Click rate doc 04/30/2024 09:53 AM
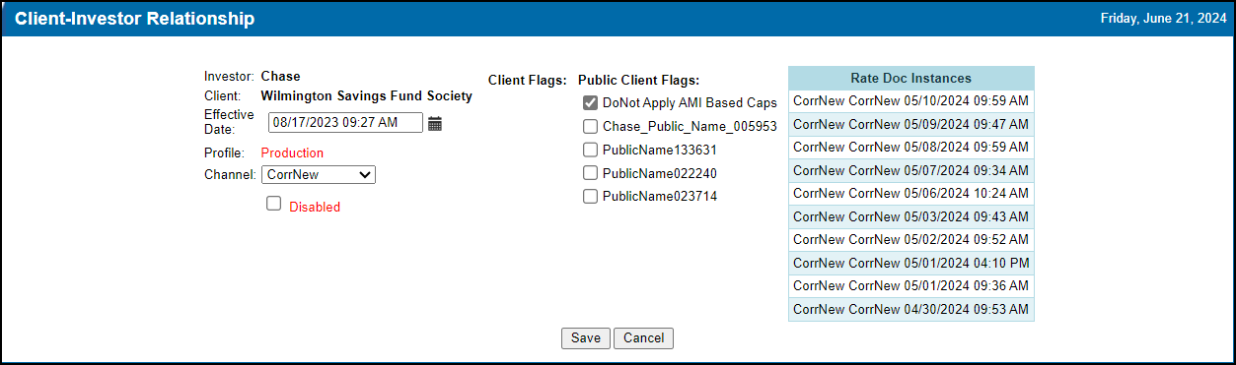Screen dimensions: 1236x365 (911, 309)
